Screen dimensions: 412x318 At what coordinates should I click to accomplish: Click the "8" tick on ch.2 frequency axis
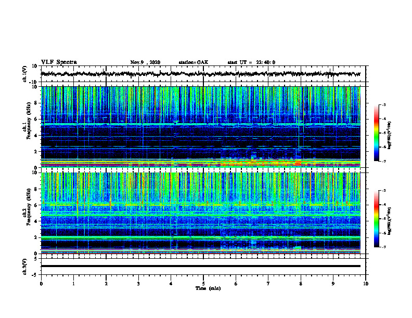pos(36,189)
